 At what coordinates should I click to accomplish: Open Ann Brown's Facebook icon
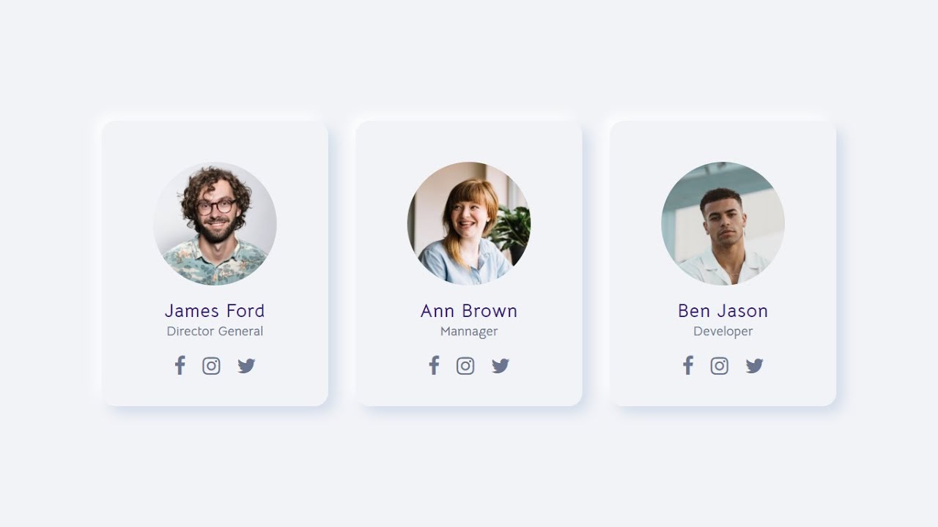pyautogui.click(x=434, y=365)
